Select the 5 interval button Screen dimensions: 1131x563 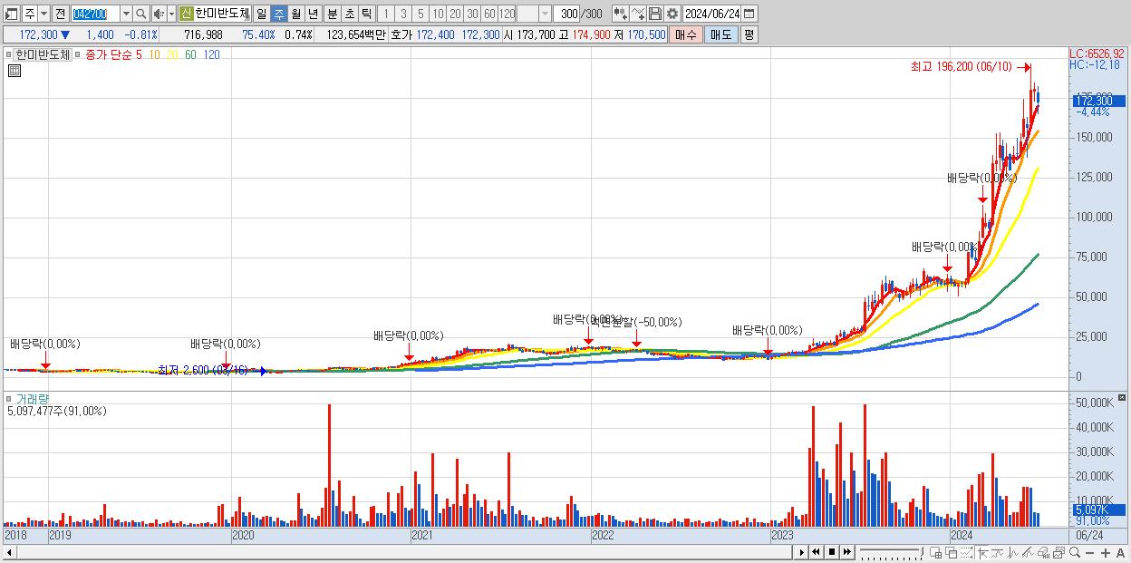pos(420,14)
